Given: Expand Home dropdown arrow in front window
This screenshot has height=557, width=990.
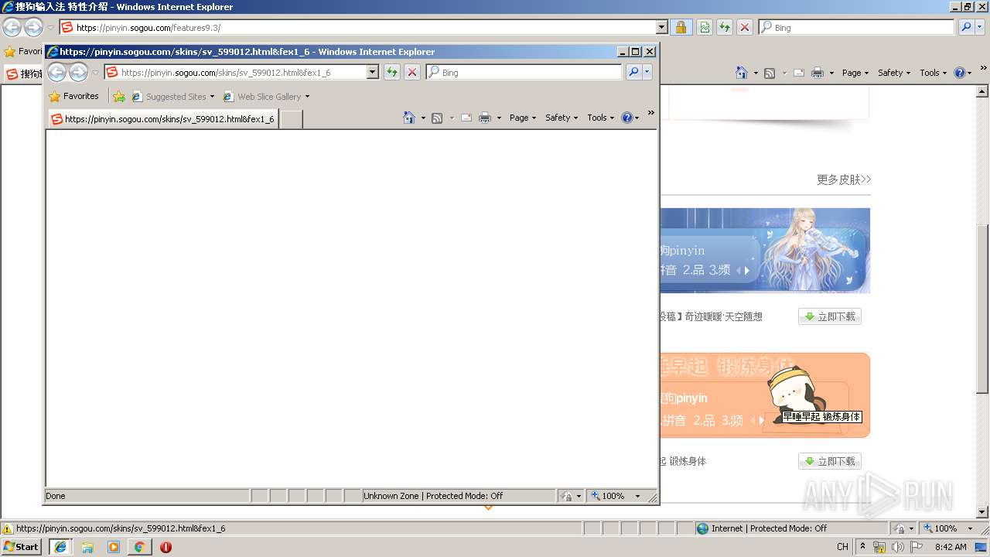Looking at the screenshot, I should [423, 118].
